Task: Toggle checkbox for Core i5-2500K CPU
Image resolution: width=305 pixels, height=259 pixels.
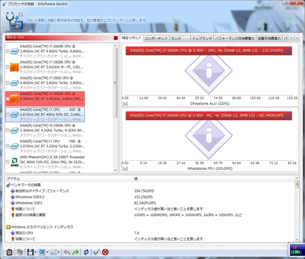Action: (7, 130)
